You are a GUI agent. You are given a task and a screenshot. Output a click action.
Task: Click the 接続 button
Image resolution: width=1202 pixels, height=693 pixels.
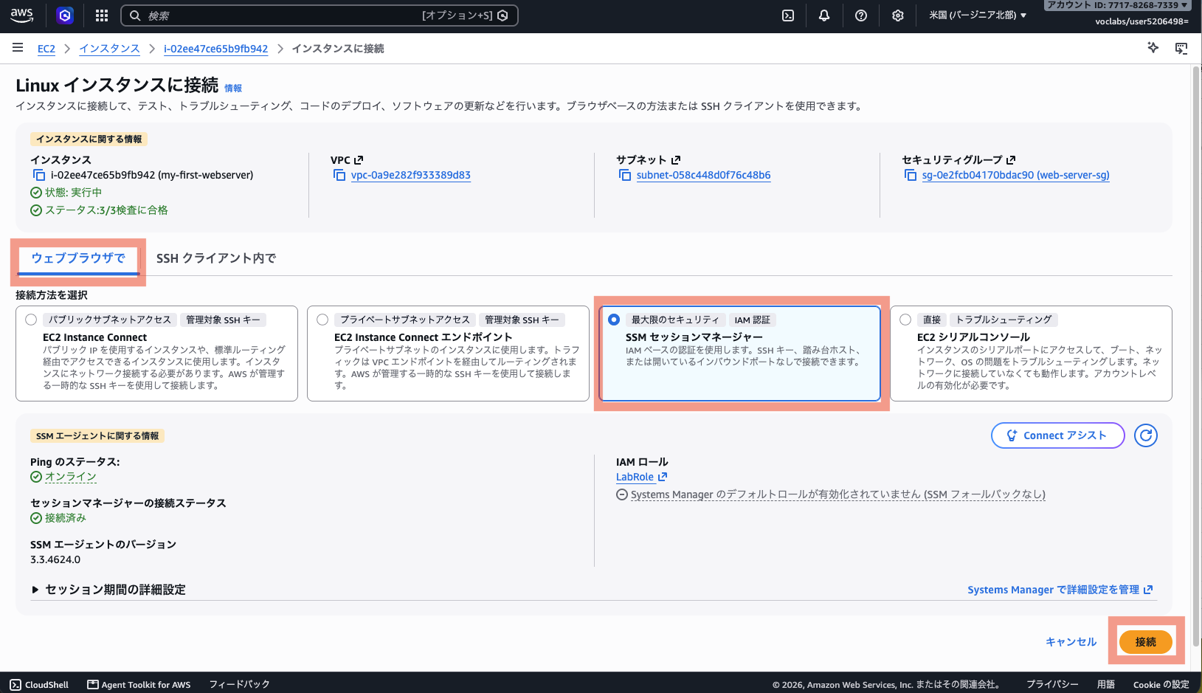pyautogui.click(x=1146, y=642)
